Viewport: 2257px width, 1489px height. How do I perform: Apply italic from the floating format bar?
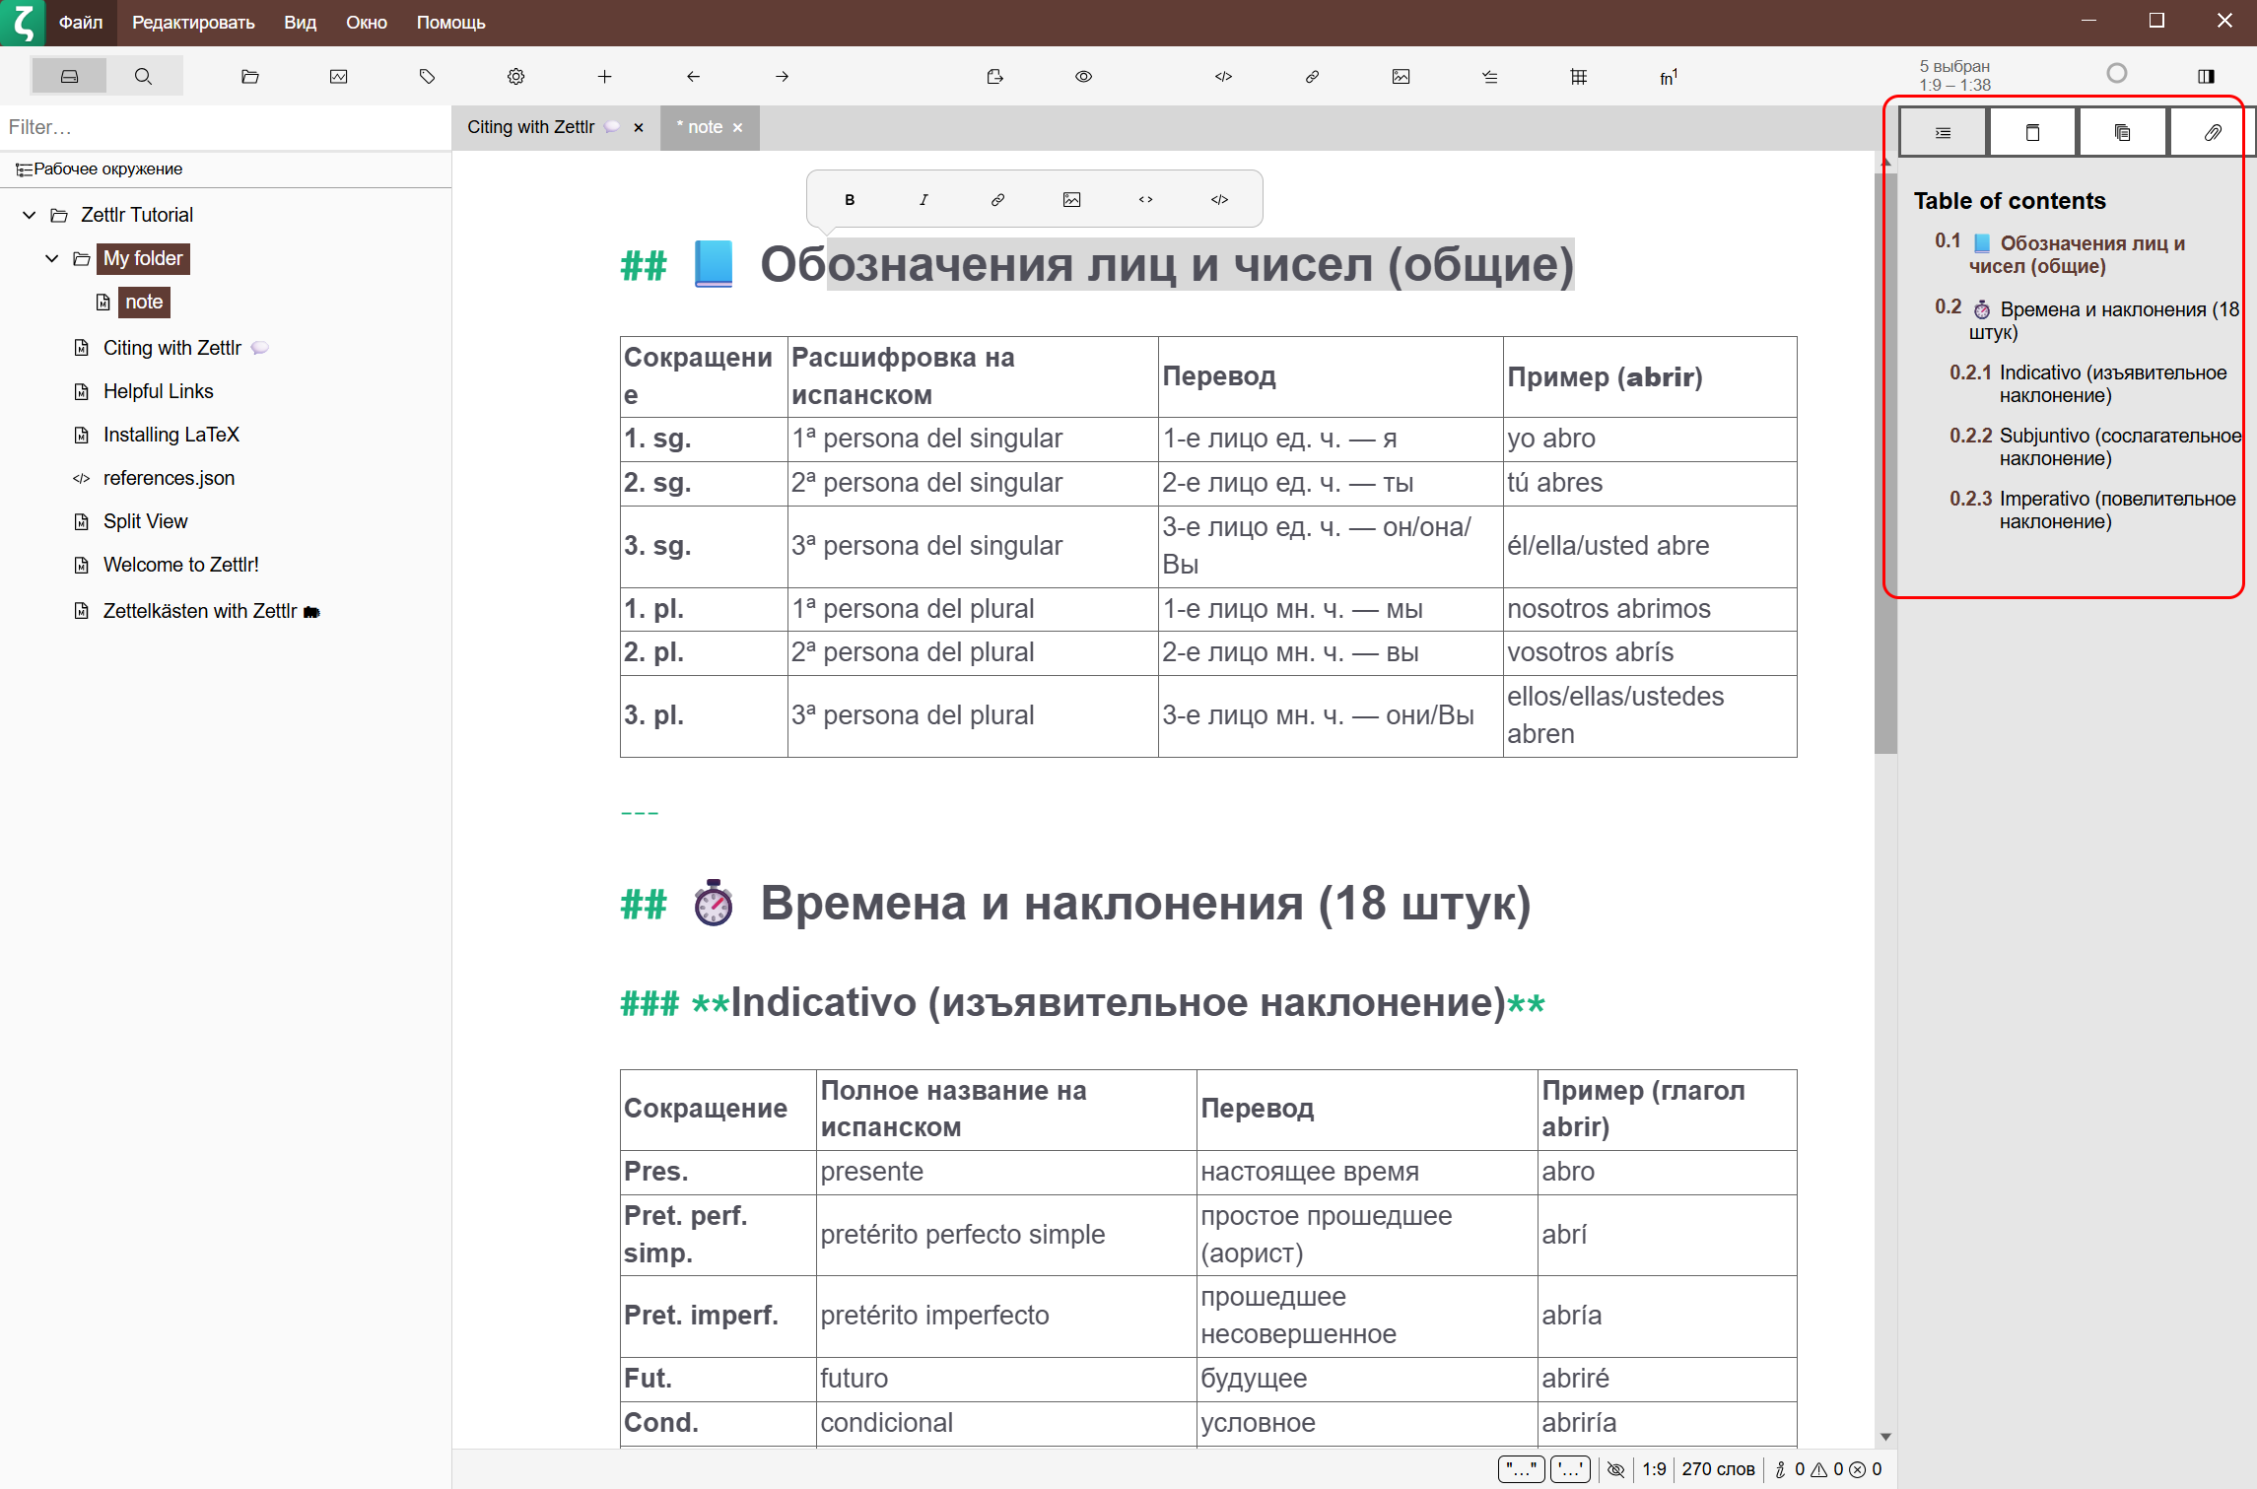pyautogui.click(x=923, y=200)
